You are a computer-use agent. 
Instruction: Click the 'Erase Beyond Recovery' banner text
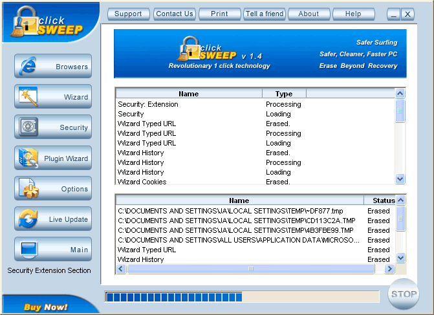[358, 66]
